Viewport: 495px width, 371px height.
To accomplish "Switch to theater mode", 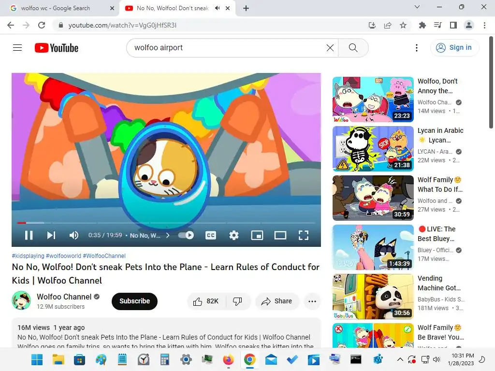I will point(280,235).
